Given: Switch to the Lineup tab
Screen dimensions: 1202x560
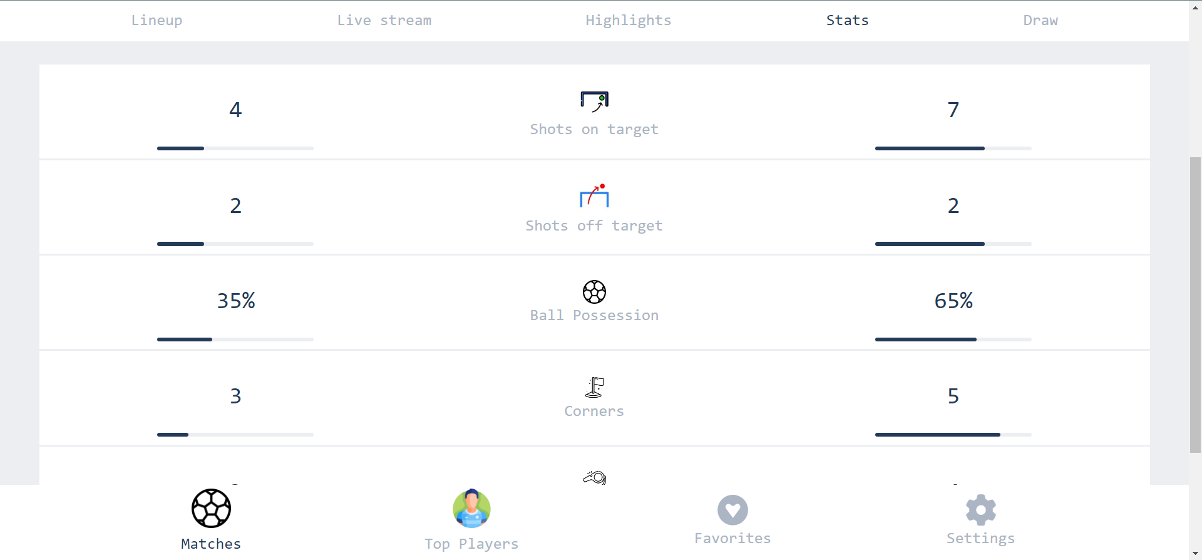Looking at the screenshot, I should pyautogui.click(x=157, y=21).
